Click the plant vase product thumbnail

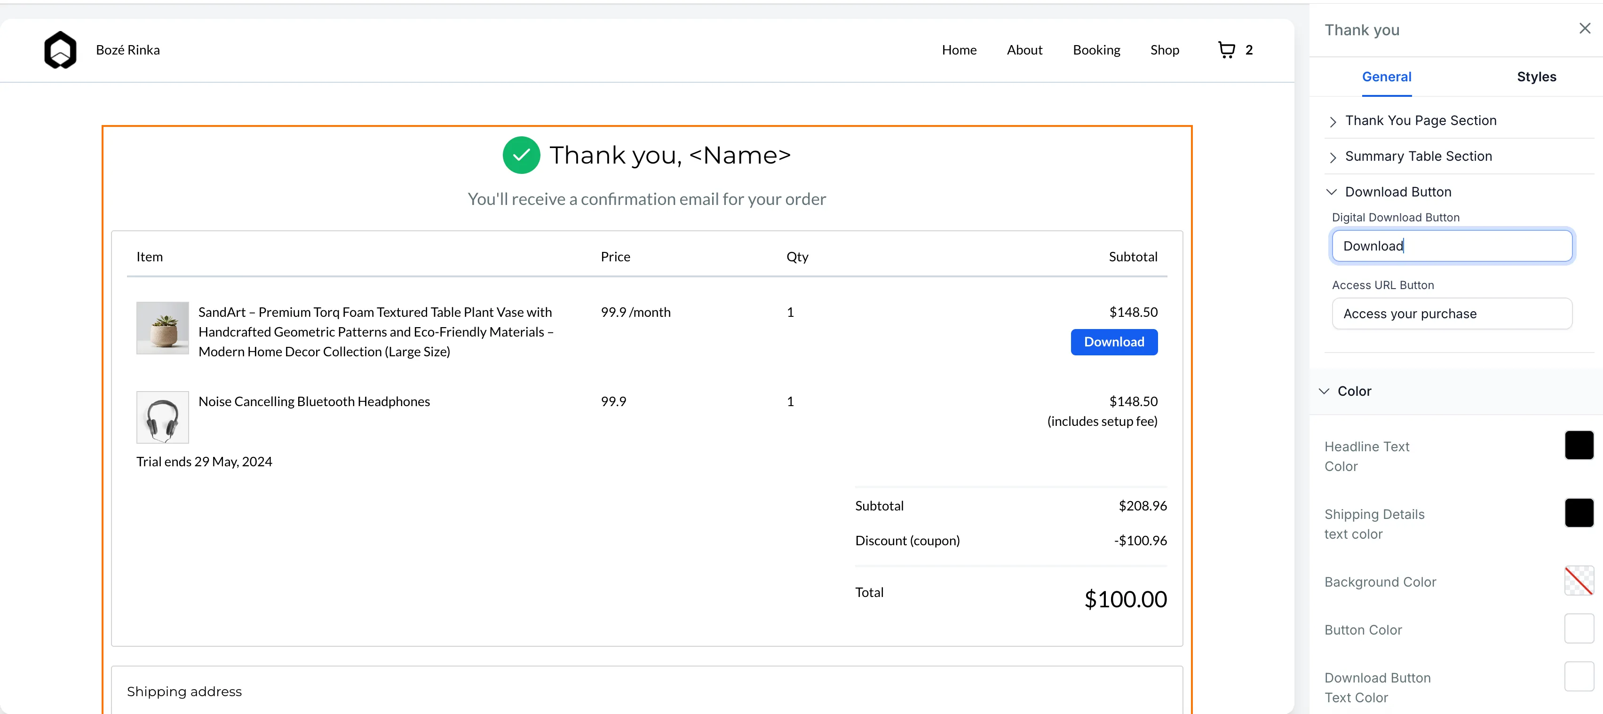tap(162, 328)
